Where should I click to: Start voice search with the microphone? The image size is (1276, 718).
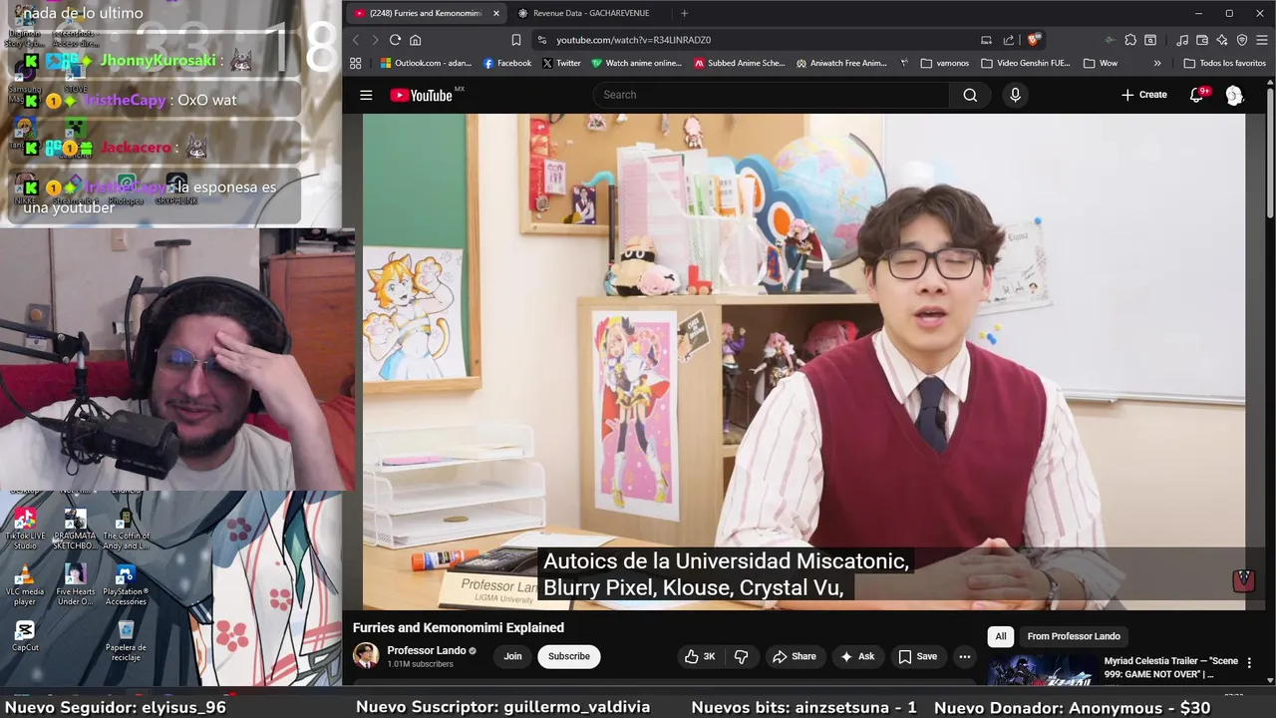[1015, 95]
